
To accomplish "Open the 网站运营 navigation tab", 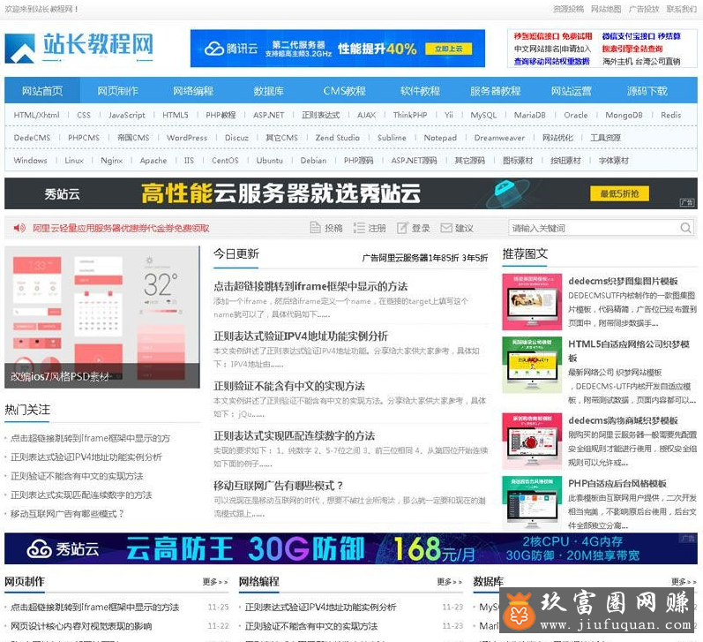I will 572,91.
